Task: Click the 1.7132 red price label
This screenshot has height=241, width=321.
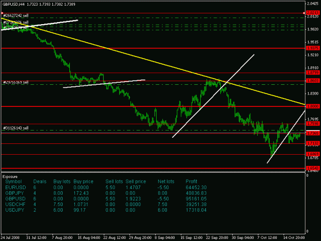Action: coord(313,143)
